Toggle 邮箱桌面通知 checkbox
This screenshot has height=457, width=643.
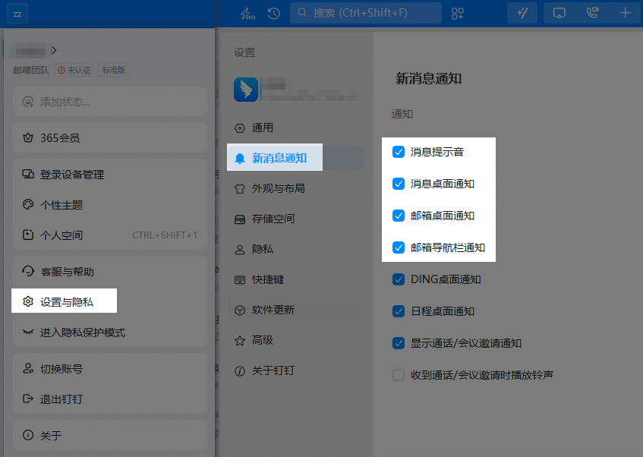[x=399, y=216]
